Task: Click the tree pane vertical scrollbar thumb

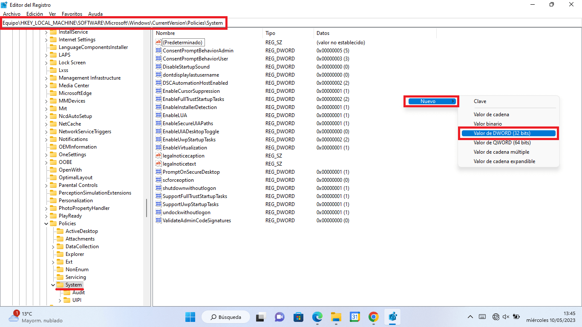Action: coord(147,208)
